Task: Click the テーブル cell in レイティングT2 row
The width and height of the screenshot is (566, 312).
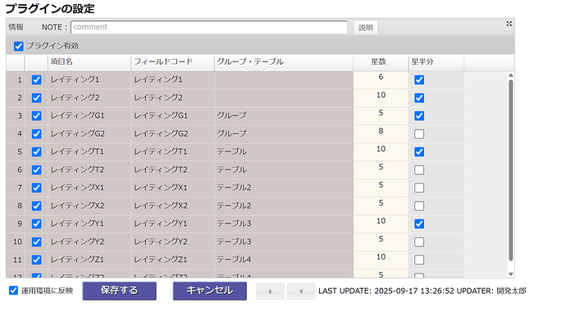Action: pyautogui.click(x=283, y=170)
